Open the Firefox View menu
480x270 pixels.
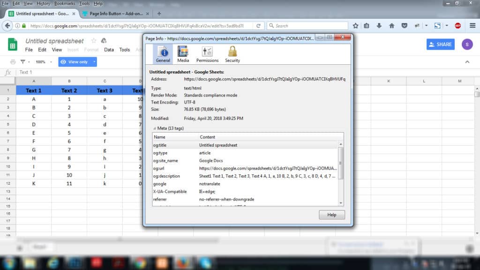coord(28,3)
